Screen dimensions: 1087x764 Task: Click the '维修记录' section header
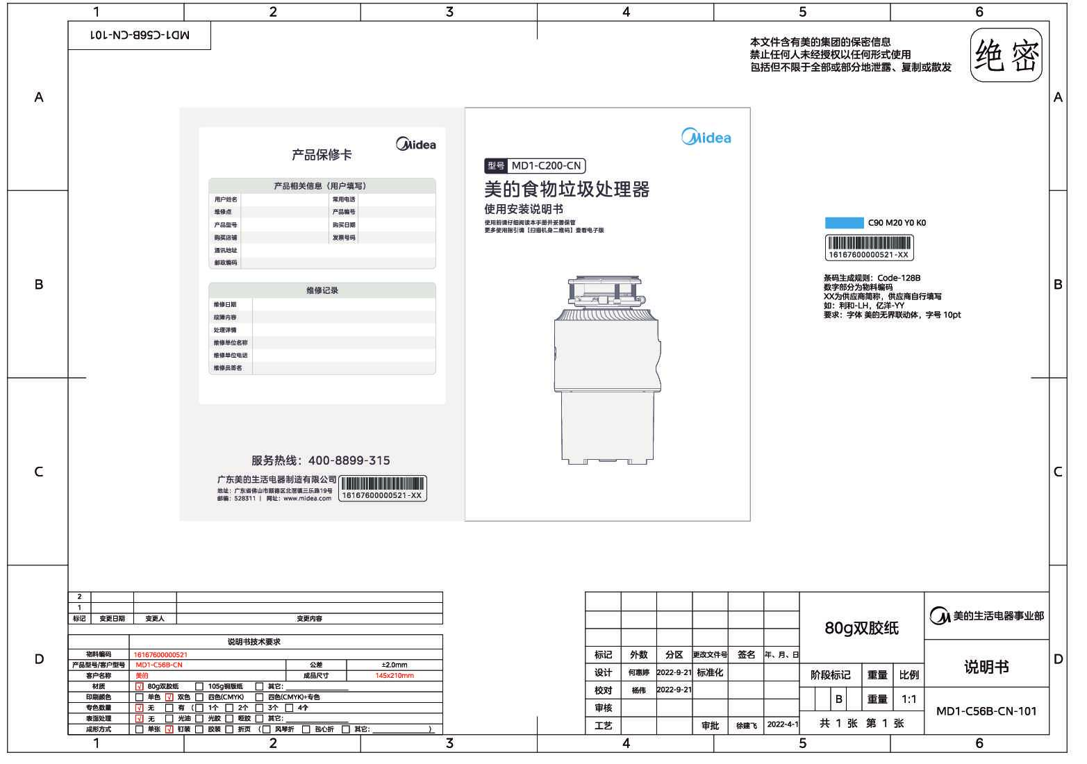click(322, 290)
